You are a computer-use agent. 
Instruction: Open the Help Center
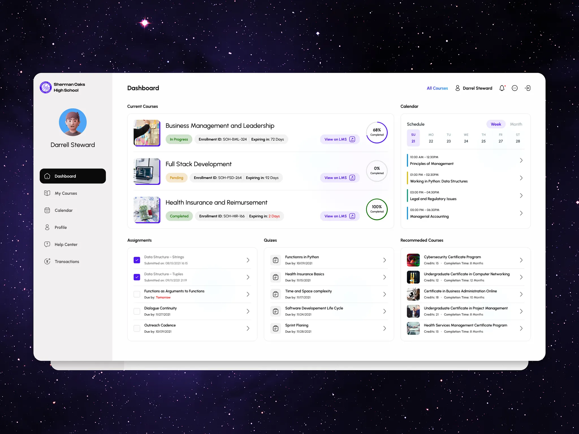tap(66, 244)
